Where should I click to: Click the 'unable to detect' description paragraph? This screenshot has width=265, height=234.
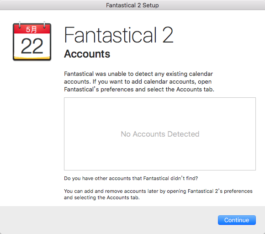point(139,81)
